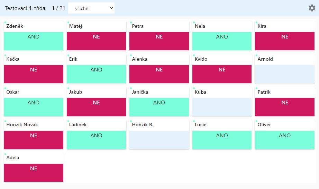This screenshot has width=319, height=189.
Task: Select Patrik's NE answer
Action: tap(285, 107)
